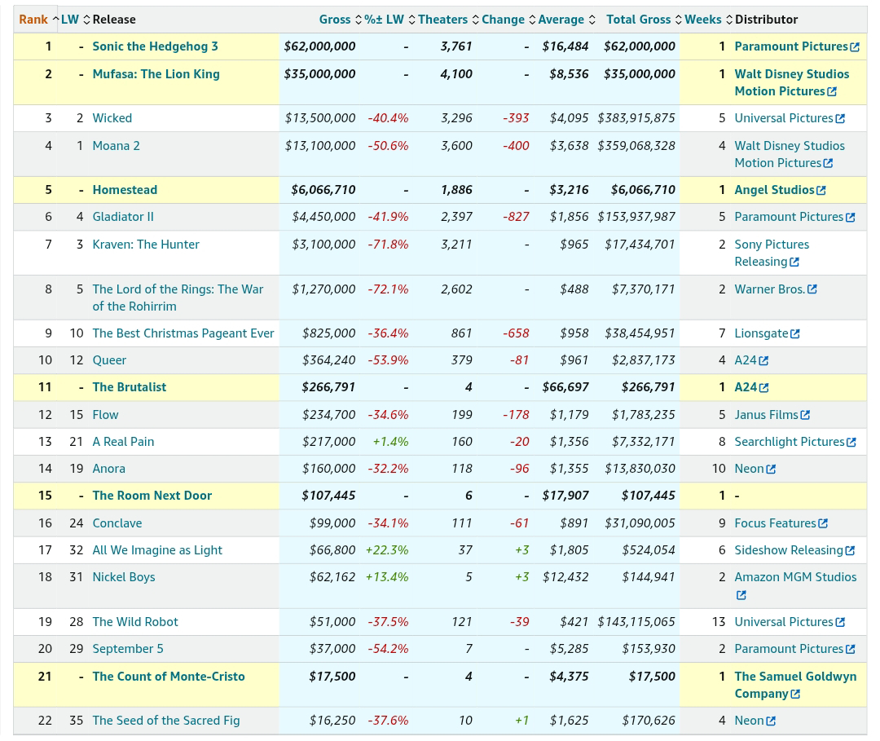Open the Nickel Boys release link
This screenshot has height=741, width=880.
(x=124, y=577)
